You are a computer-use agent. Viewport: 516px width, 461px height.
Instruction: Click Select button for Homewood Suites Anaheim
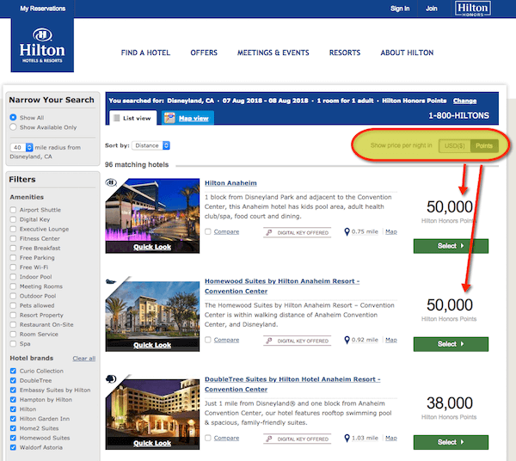click(x=451, y=344)
